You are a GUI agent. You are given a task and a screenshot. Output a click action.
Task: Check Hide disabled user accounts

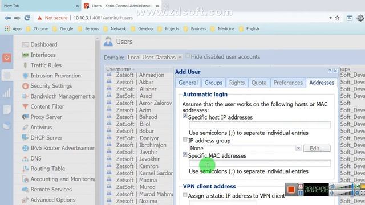[188, 56]
